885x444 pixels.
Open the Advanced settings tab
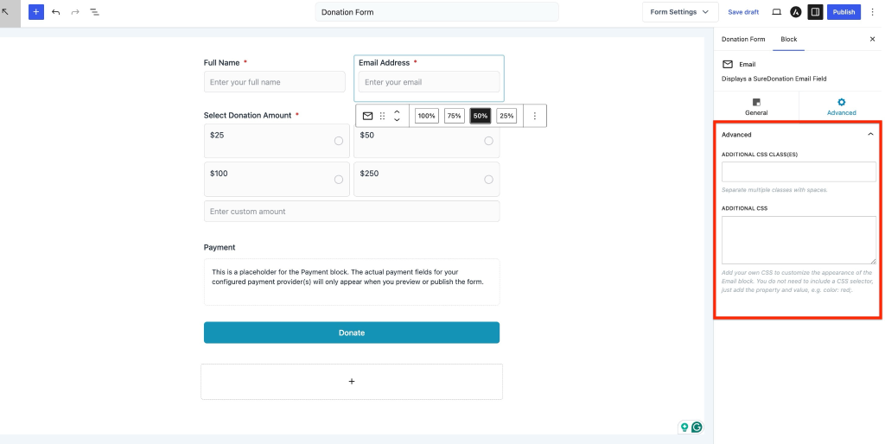pyautogui.click(x=841, y=106)
